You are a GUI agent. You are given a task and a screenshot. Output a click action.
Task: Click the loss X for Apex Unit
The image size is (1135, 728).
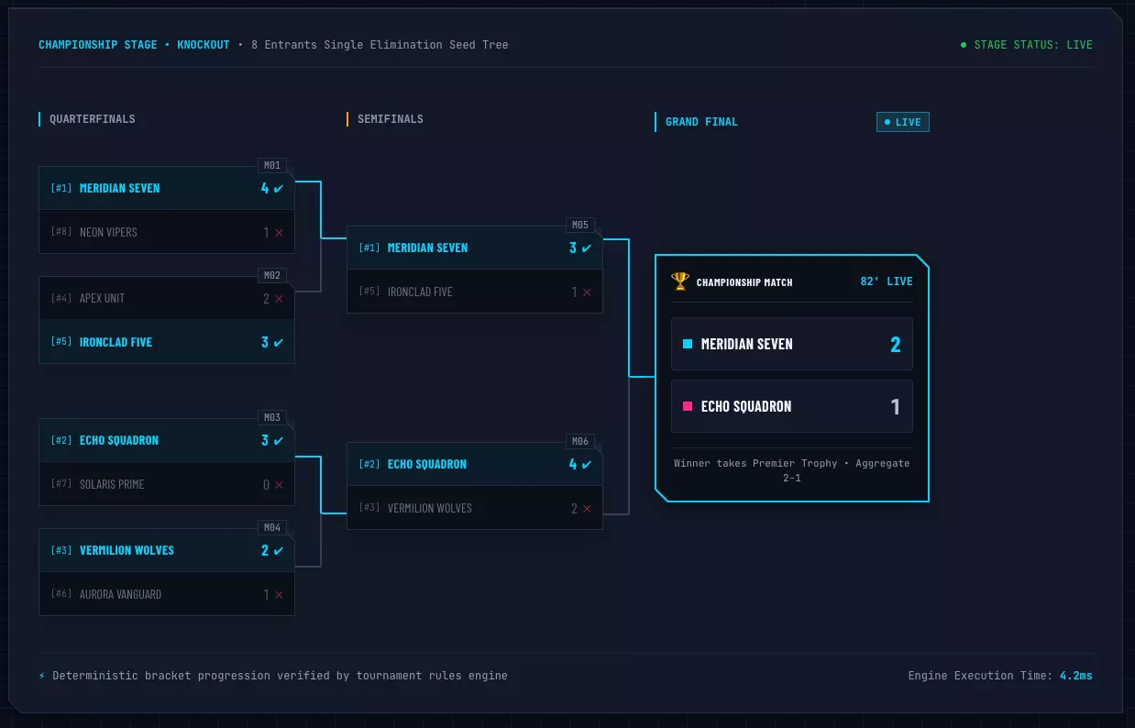click(279, 298)
